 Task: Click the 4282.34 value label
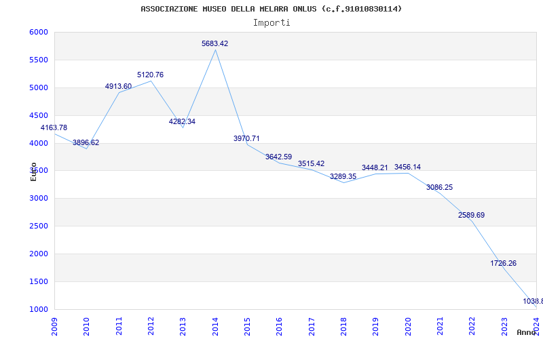[182, 121]
